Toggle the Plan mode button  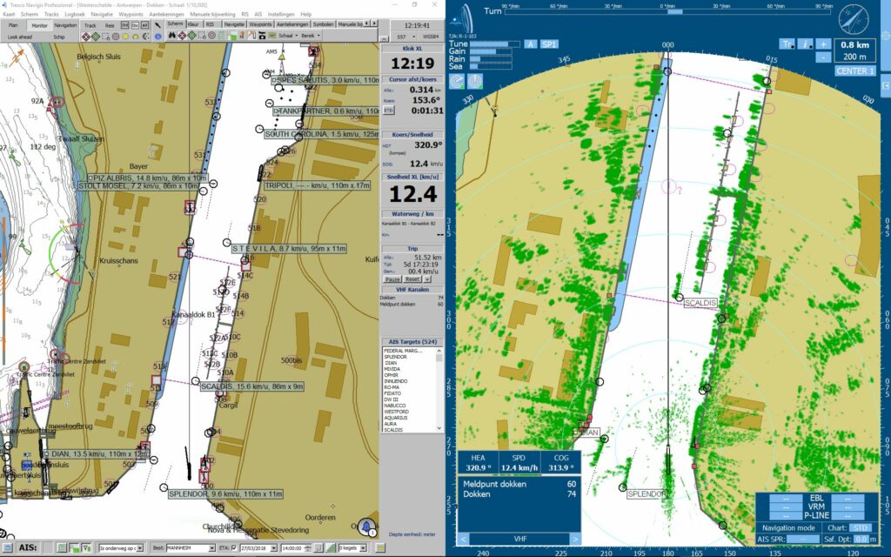click(13, 25)
